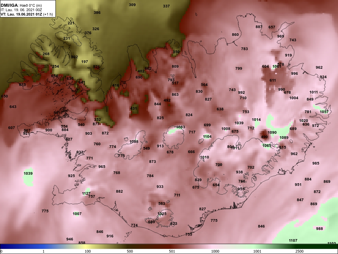Click the map value 799
338x254 pixels.
click(239, 68)
